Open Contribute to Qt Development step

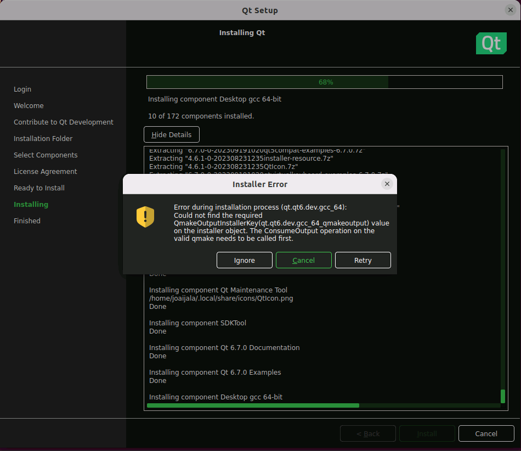[x=64, y=122]
